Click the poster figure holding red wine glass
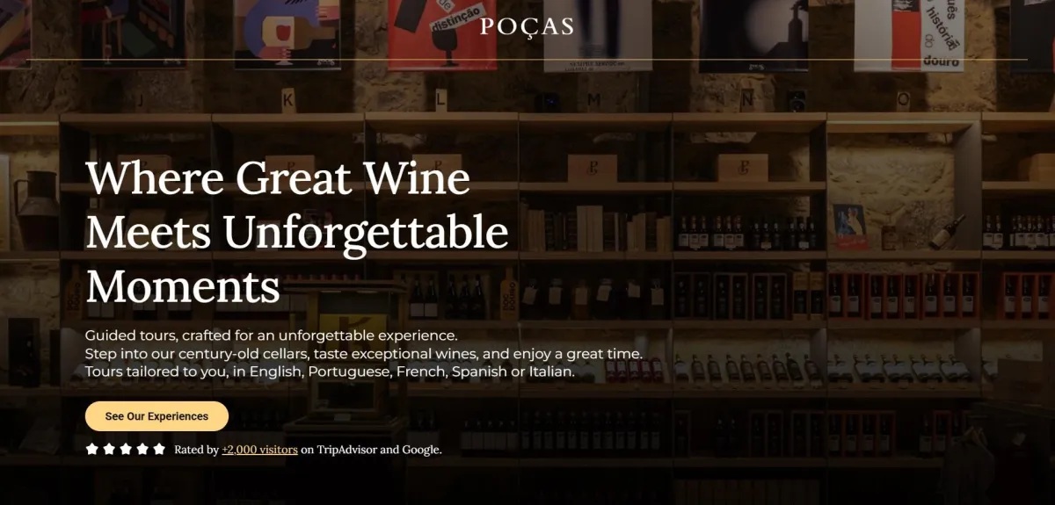Viewport: 1055px width, 505px height. point(287,32)
